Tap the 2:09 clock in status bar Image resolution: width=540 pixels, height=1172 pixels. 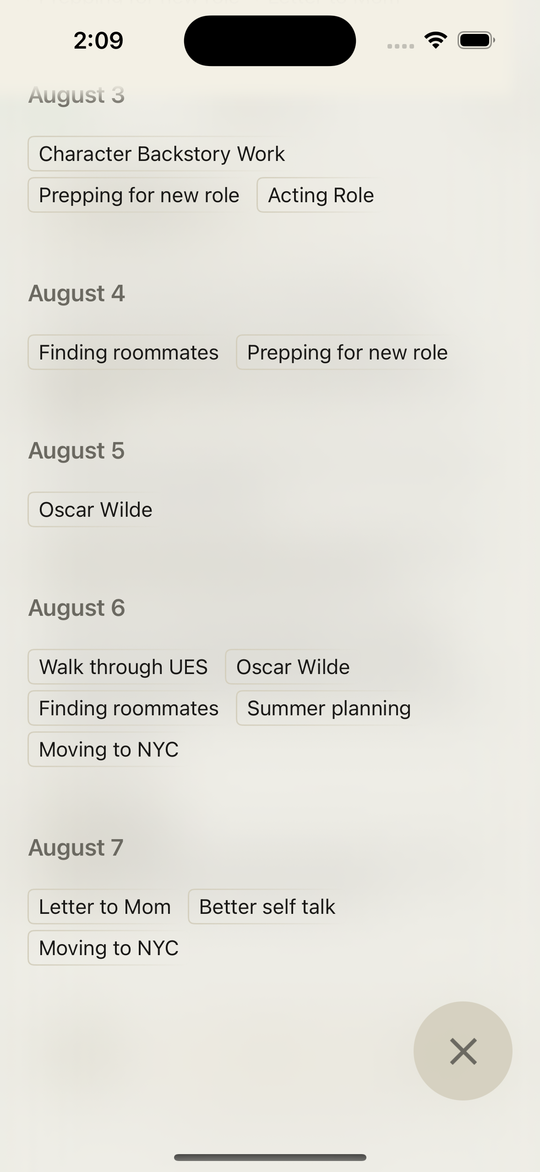coord(98,40)
